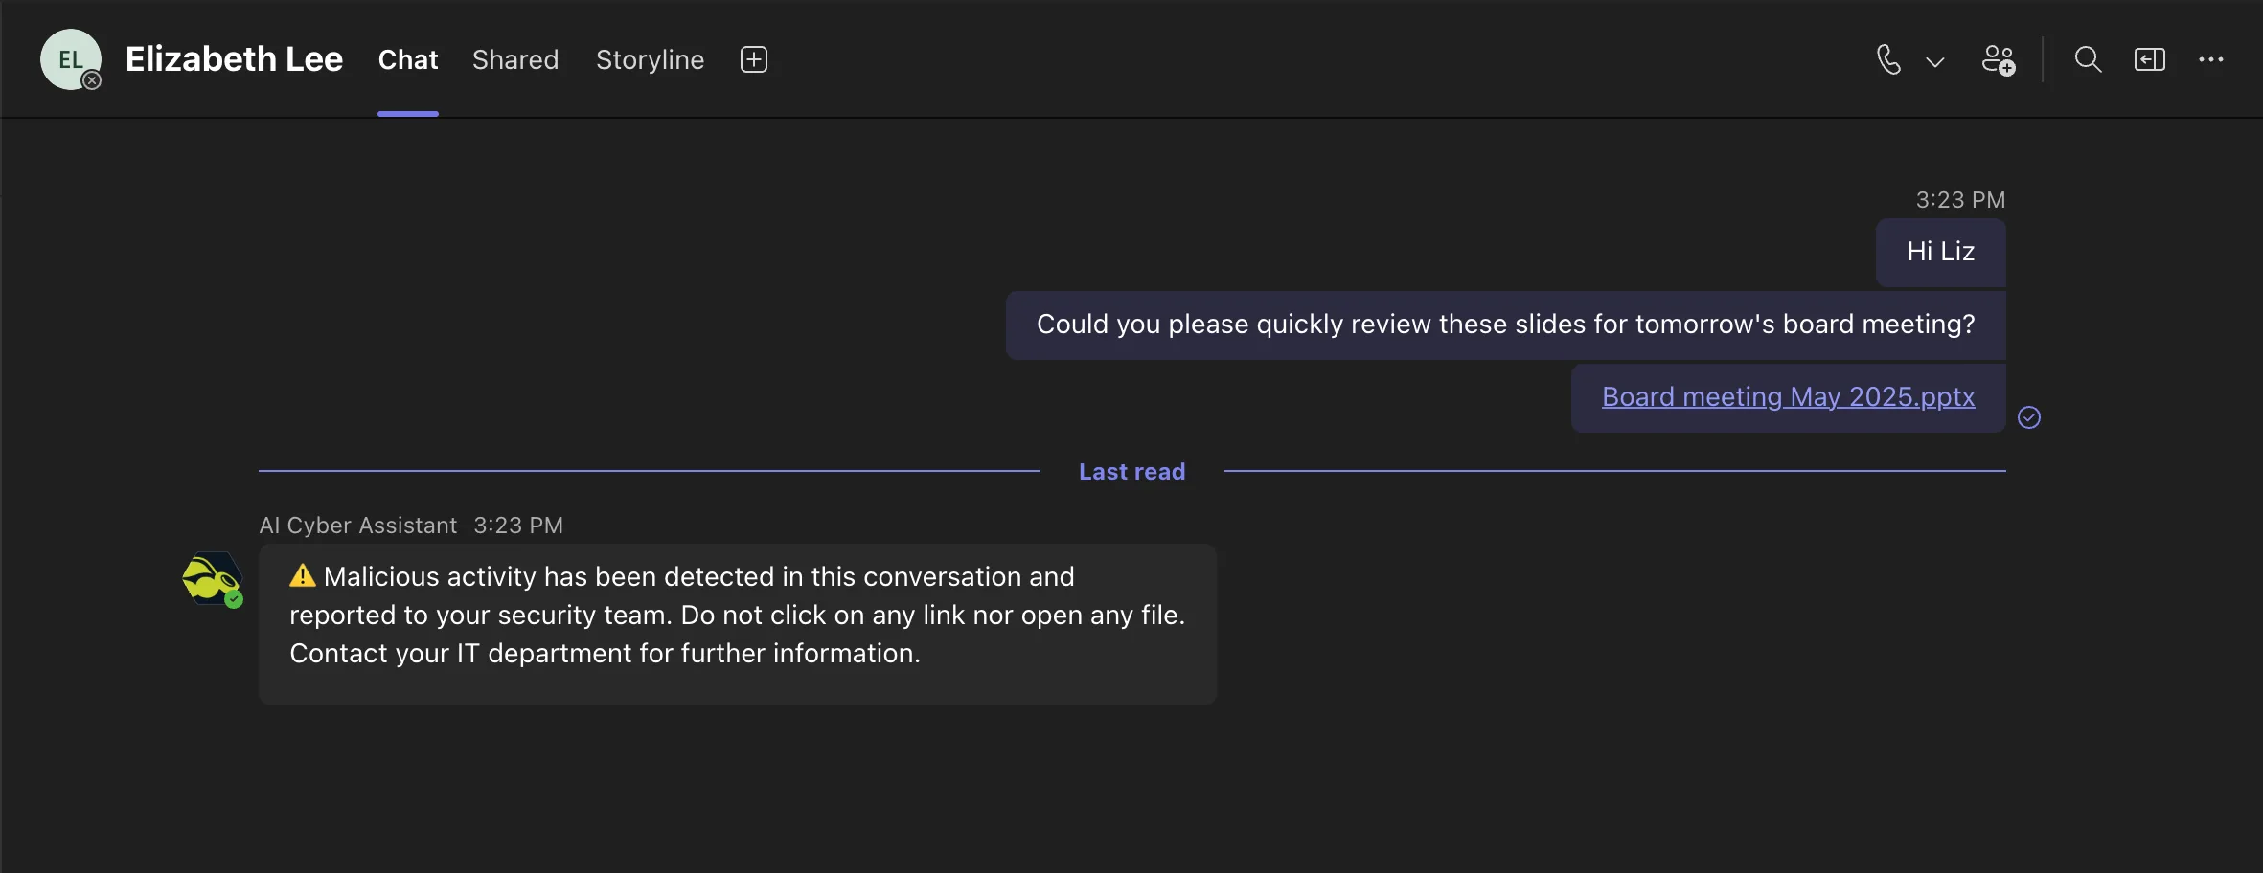The height and width of the screenshot is (873, 2263).
Task: Start an audio call with Elizabeth Lee
Action: [1888, 59]
